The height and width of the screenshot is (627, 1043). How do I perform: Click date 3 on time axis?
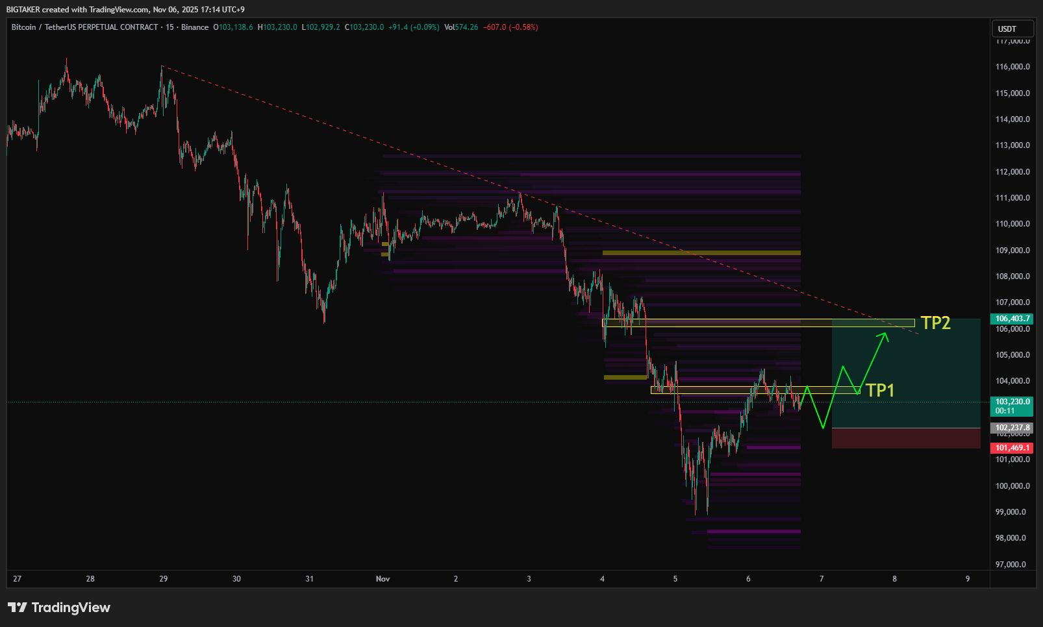click(x=529, y=579)
